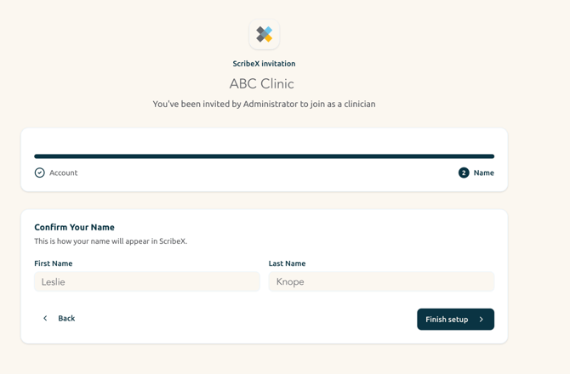Click the Leslie placeholder text

click(x=53, y=281)
